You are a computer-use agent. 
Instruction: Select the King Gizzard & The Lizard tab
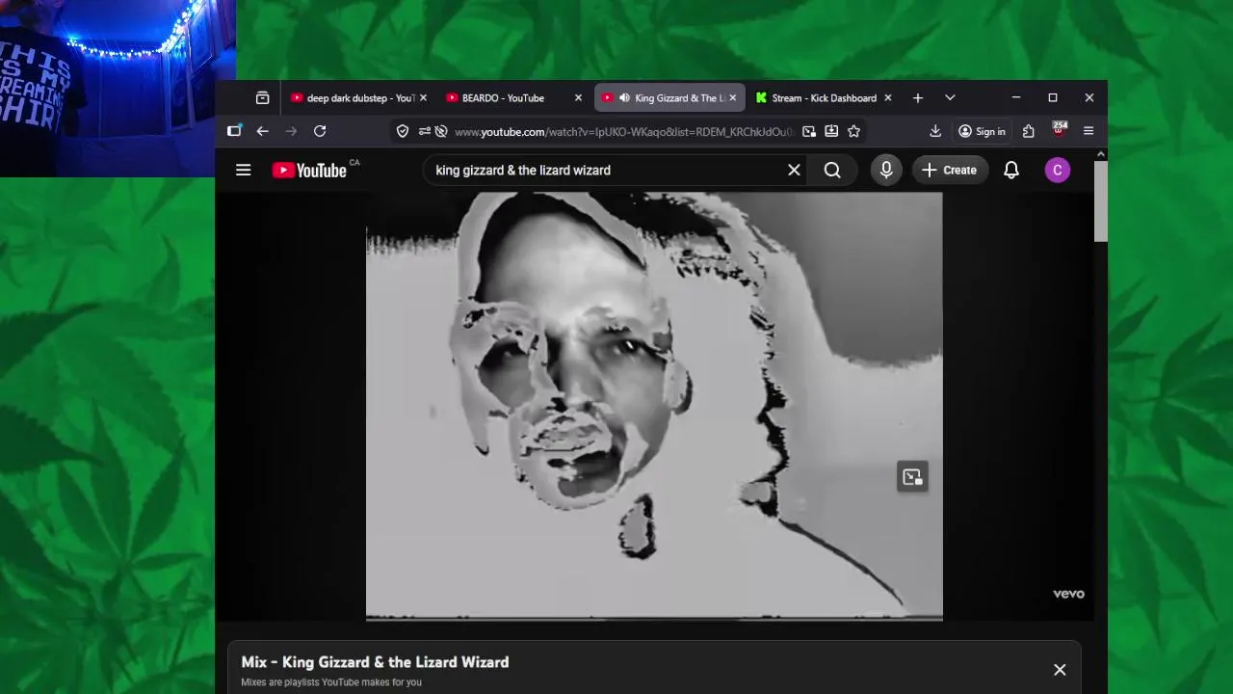[669, 97]
